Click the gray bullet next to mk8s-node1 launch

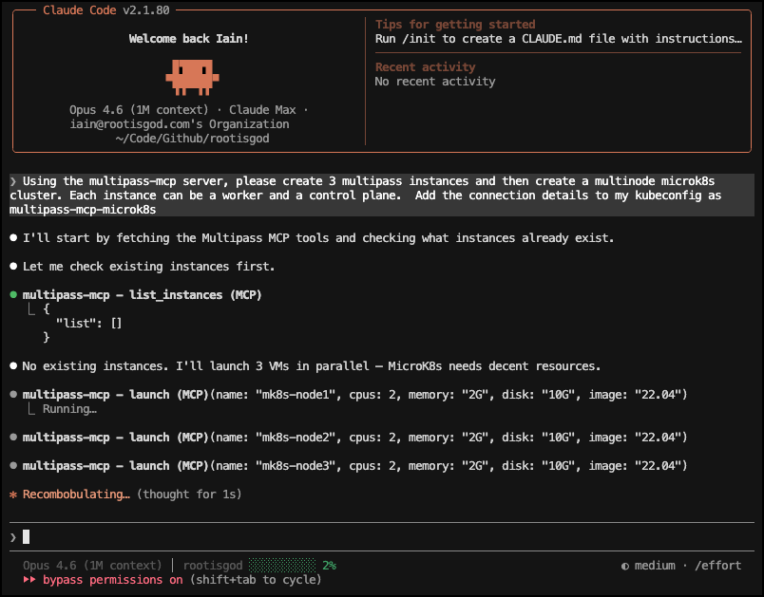point(13,394)
